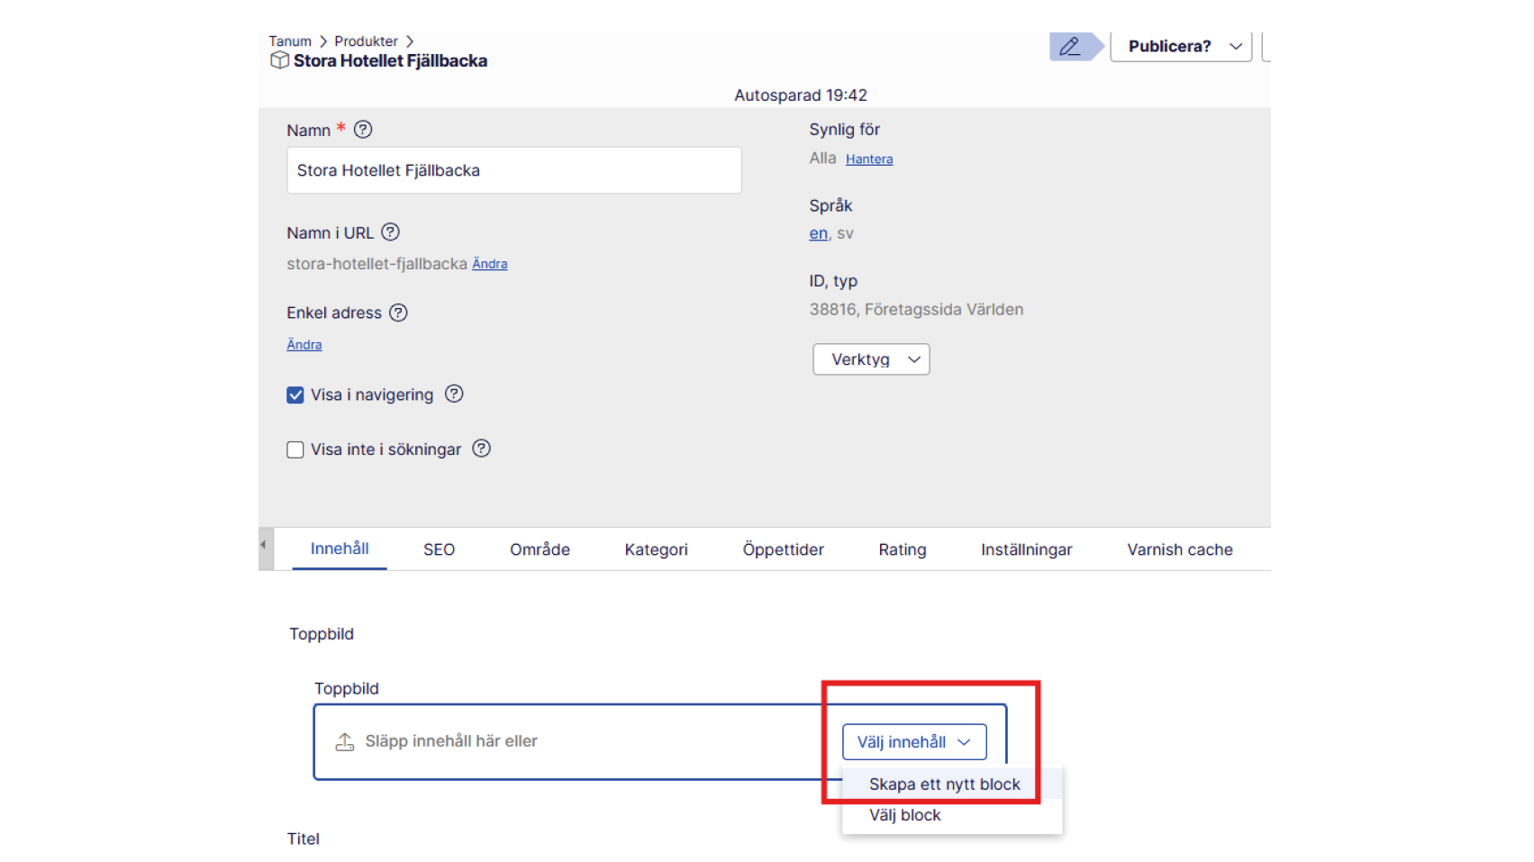
Task: Choose Välj block from the menu
Action: [904, 815]
